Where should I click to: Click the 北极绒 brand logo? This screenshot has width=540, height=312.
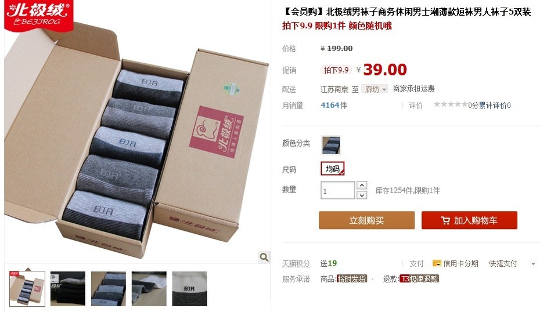pos(38,14)
